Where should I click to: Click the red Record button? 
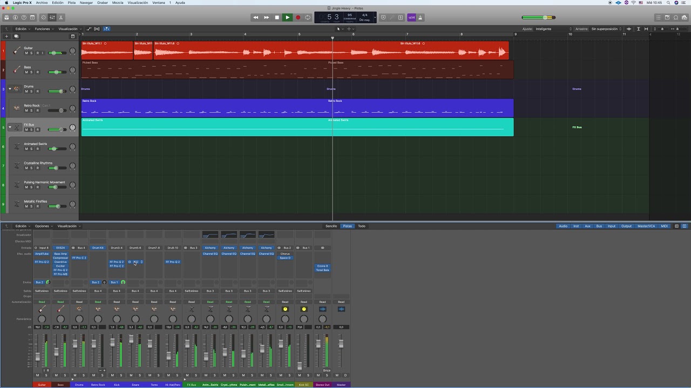point(297,17)
